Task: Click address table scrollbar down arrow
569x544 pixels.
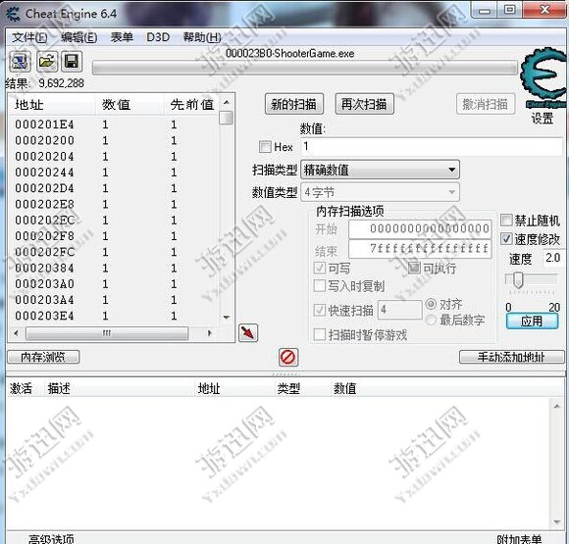Action: coord(557,521)
